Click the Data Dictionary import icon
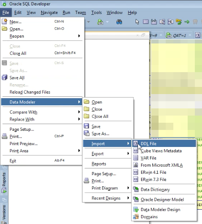 click(x=136, y=190)
